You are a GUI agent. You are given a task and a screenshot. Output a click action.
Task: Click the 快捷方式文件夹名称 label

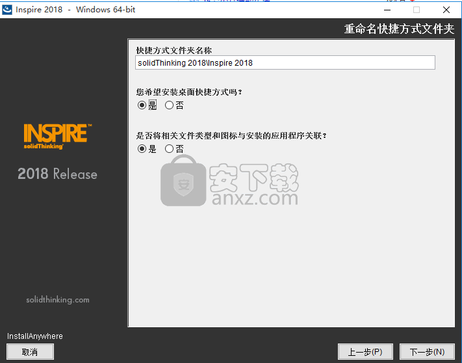coord(174,51)
